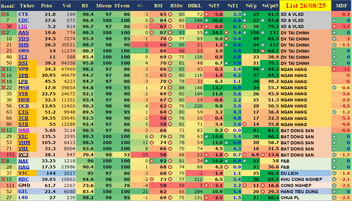Select the CHUA PL sector cell

pos(305,198)
